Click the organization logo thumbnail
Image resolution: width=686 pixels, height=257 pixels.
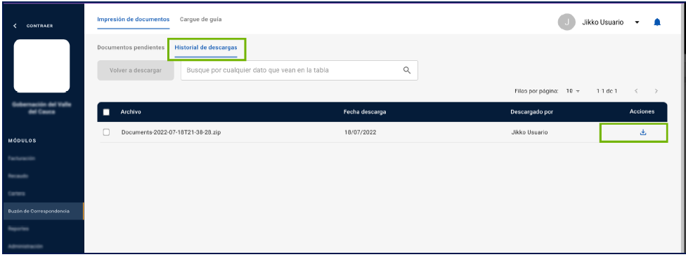tap(42, 66)
